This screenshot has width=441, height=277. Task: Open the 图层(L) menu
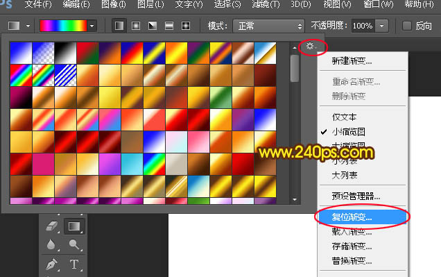(150, 4)
